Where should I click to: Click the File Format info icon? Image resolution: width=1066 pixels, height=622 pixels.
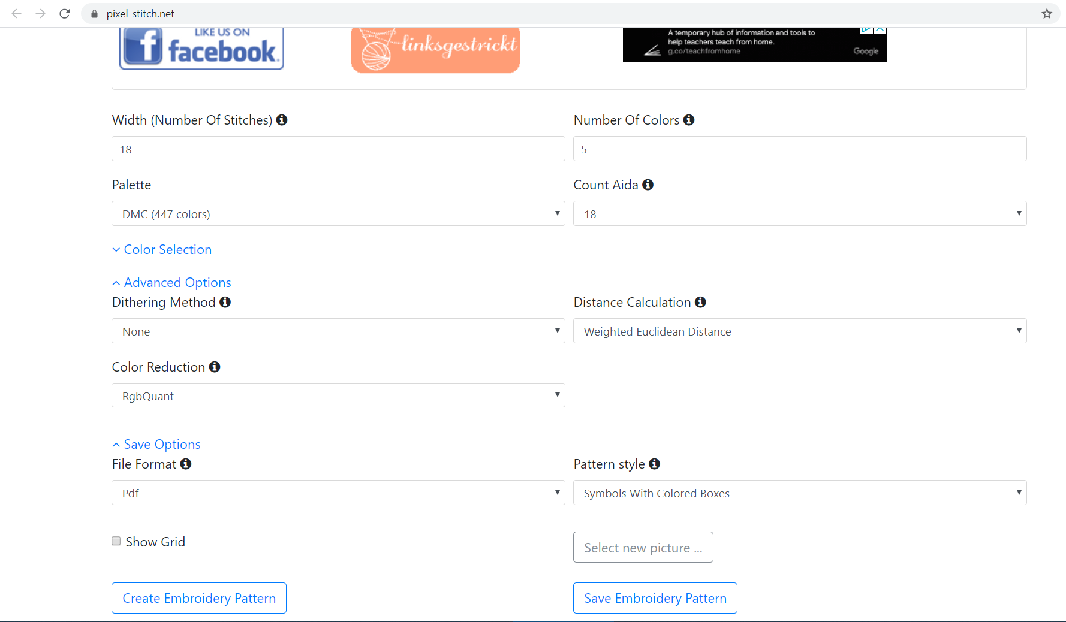pyautogui.click(x=186, y=464)
